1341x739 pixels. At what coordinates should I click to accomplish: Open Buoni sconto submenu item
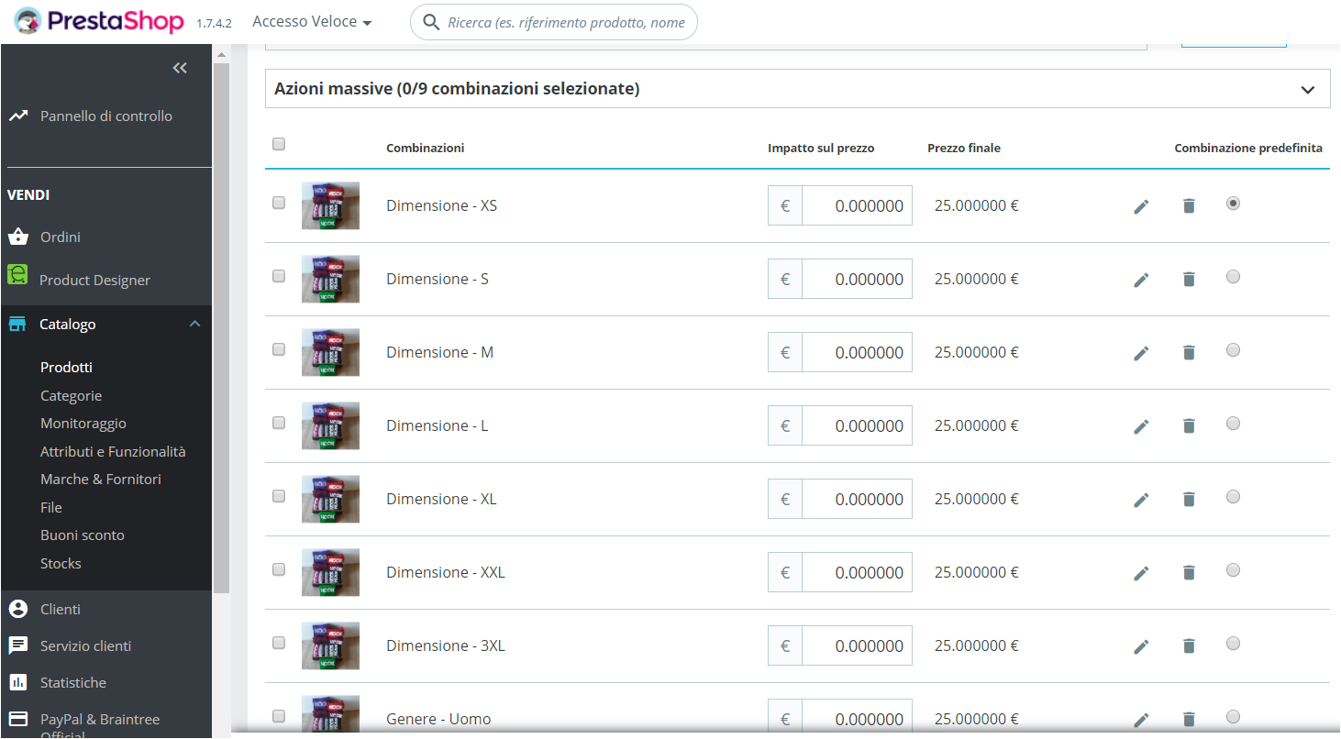(x=83, y=535)
